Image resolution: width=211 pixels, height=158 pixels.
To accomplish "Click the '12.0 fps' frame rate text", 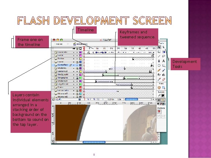I will point(111,99).
